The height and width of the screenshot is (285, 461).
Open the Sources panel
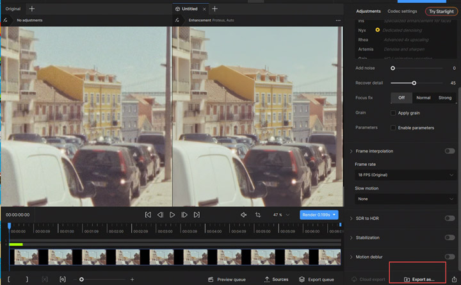pos(277,279)
